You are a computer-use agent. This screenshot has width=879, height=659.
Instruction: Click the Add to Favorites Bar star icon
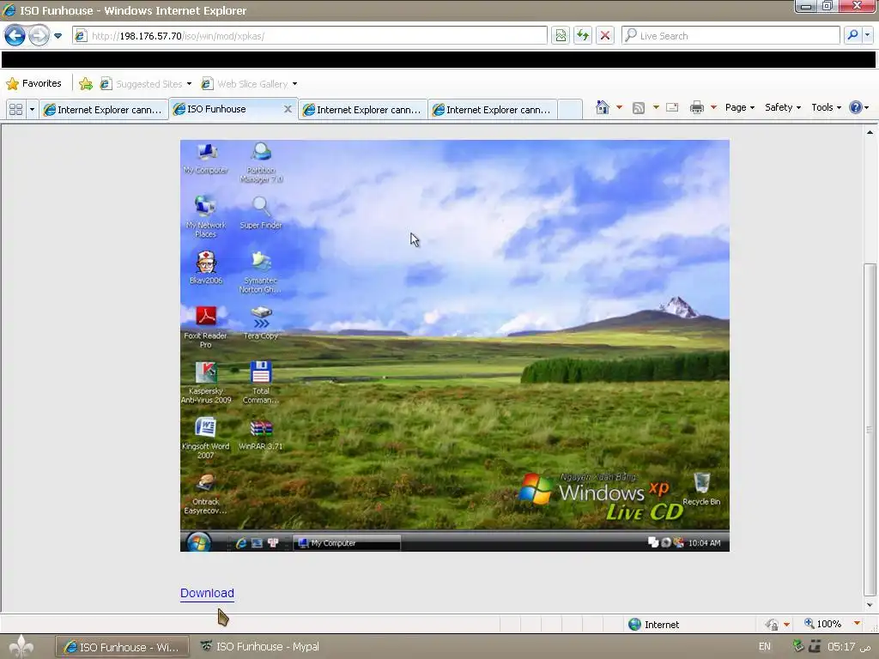point(86,84)
